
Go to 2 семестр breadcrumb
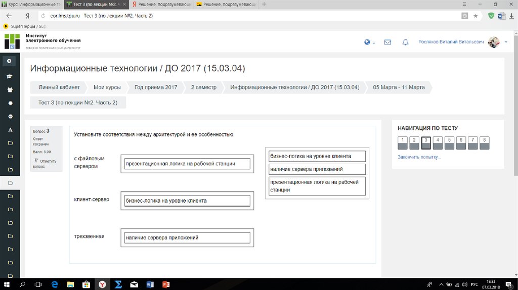(203, 87)
